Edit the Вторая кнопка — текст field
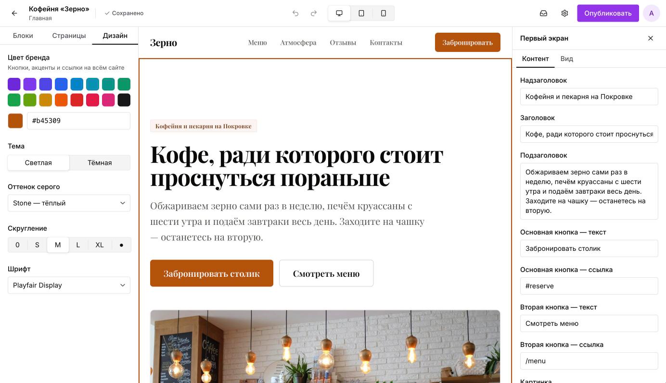 (589, 323)
